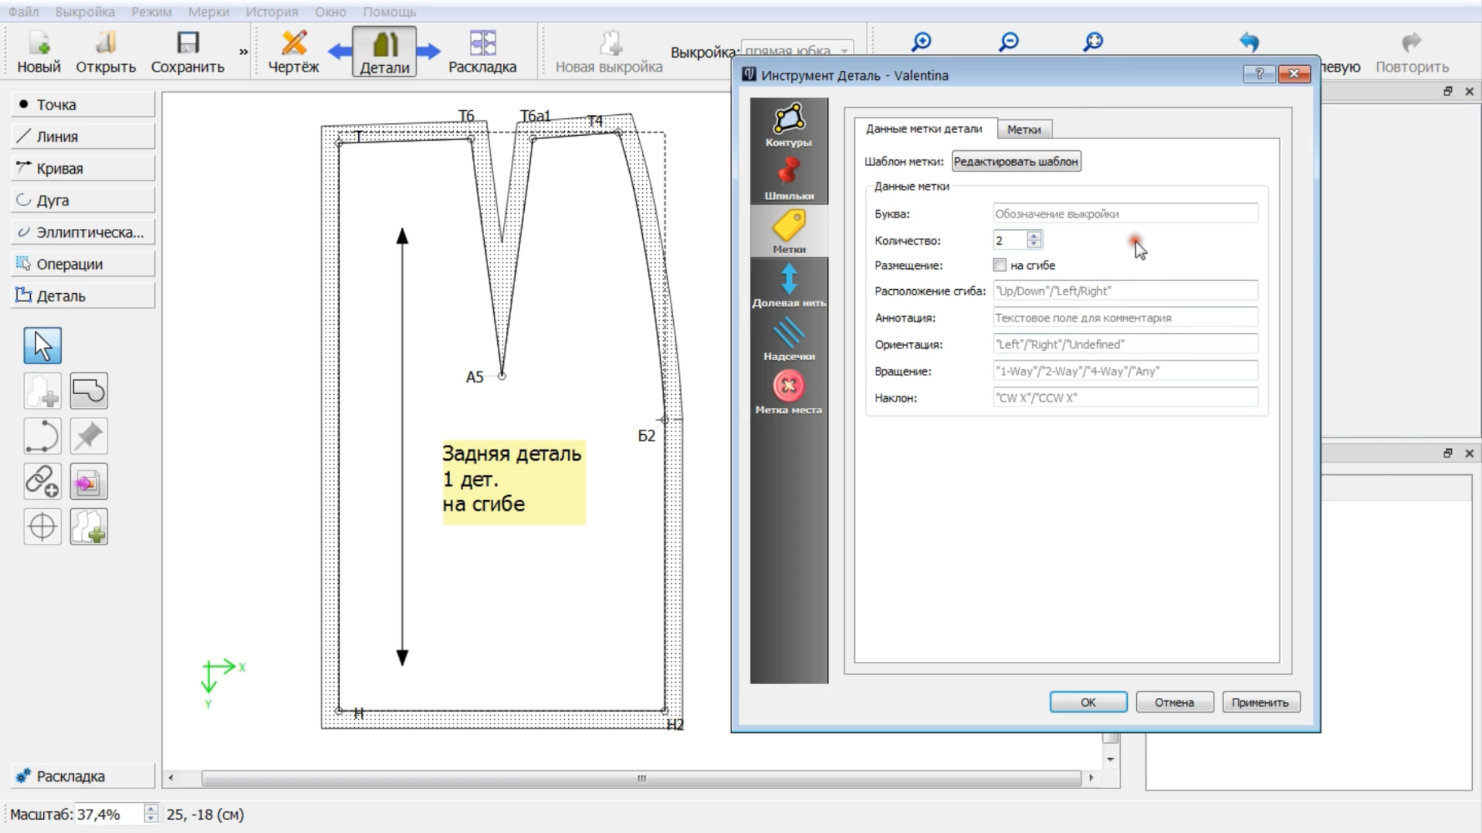Click the undo arrow icon
Screen dimensions: 1482x833
(x=1249, y=42)
